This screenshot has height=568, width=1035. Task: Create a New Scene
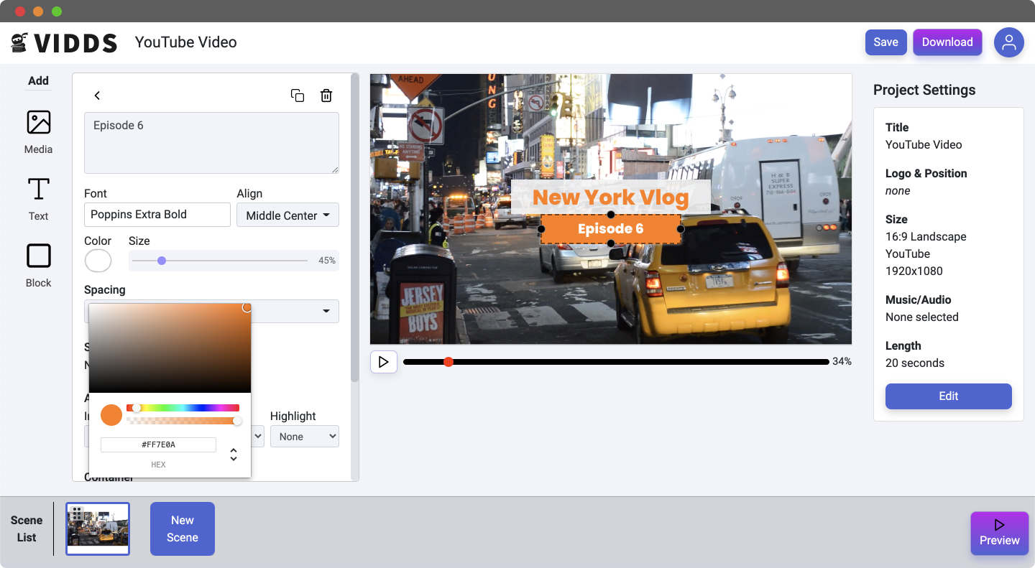183,529
